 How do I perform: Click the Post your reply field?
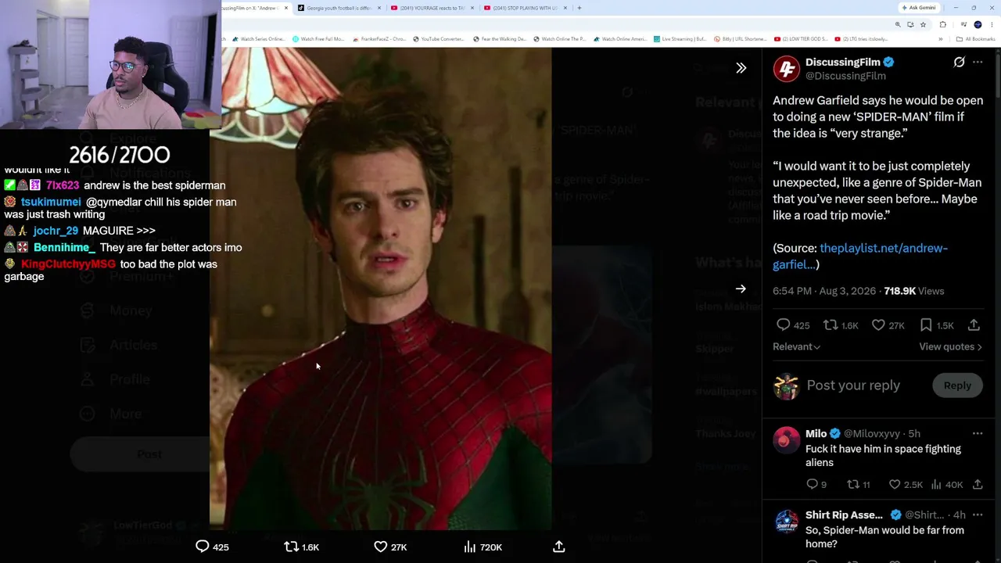coord(853,385)
